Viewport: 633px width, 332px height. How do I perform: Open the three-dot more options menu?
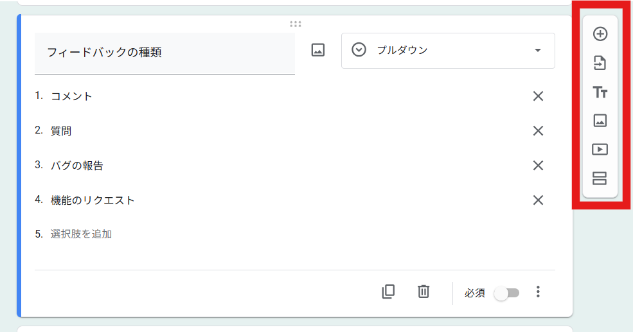coord(538,292)
